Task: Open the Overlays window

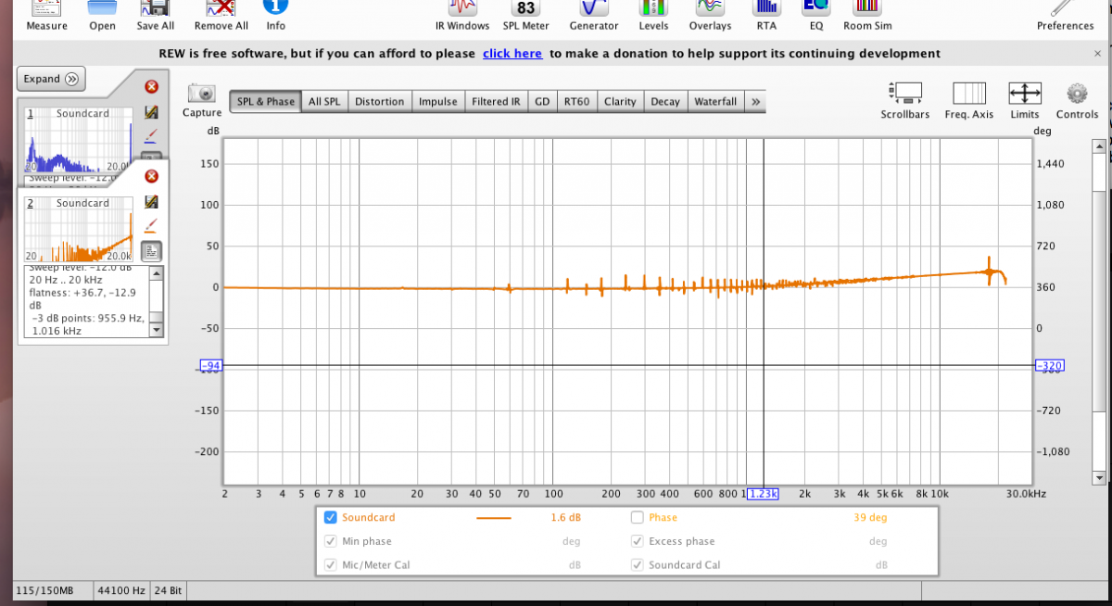Action: tap(710, 8)
